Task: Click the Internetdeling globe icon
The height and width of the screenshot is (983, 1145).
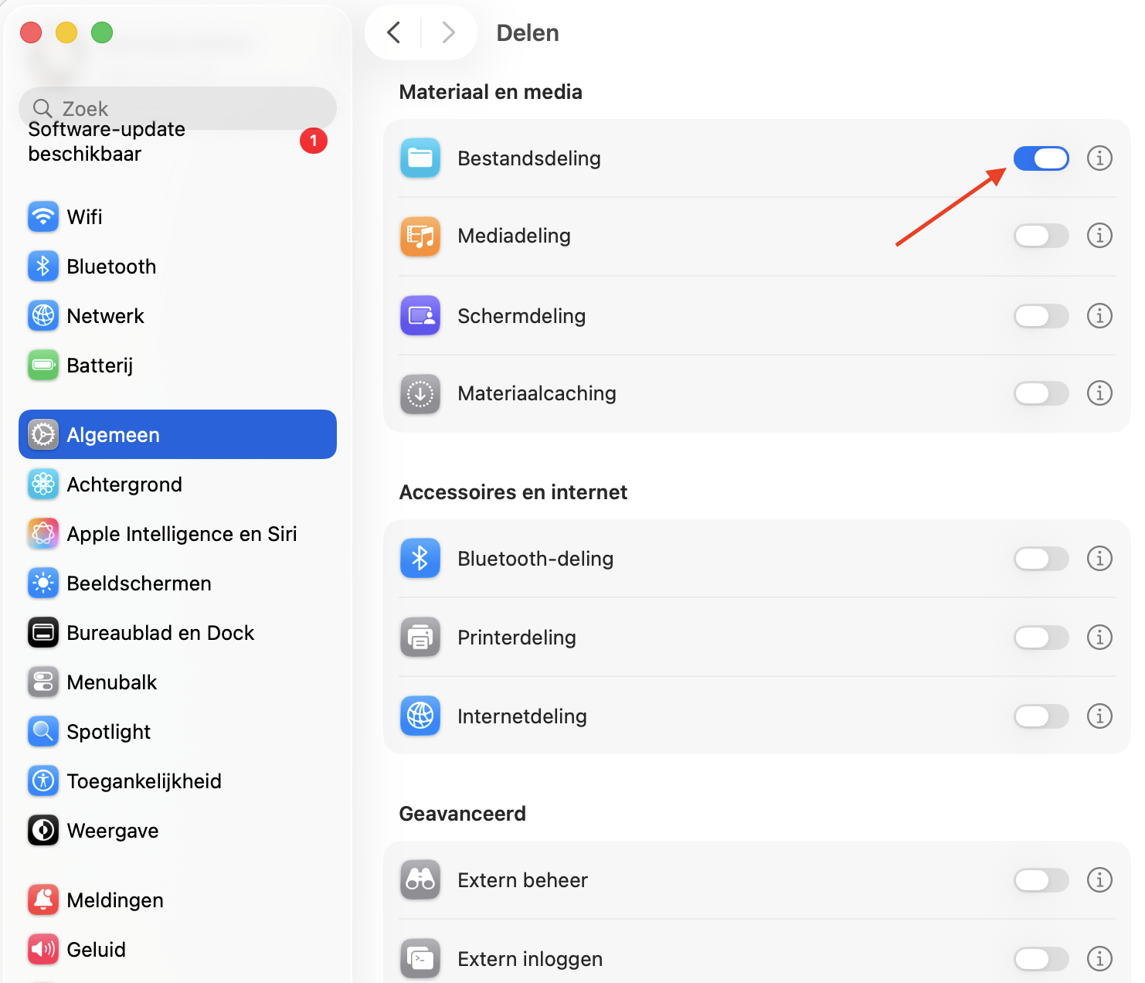Action: click(420, 716)
